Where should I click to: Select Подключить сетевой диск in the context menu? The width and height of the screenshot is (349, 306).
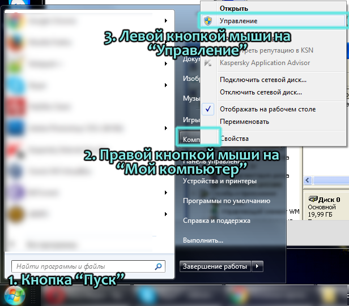(x=263, y=80)
